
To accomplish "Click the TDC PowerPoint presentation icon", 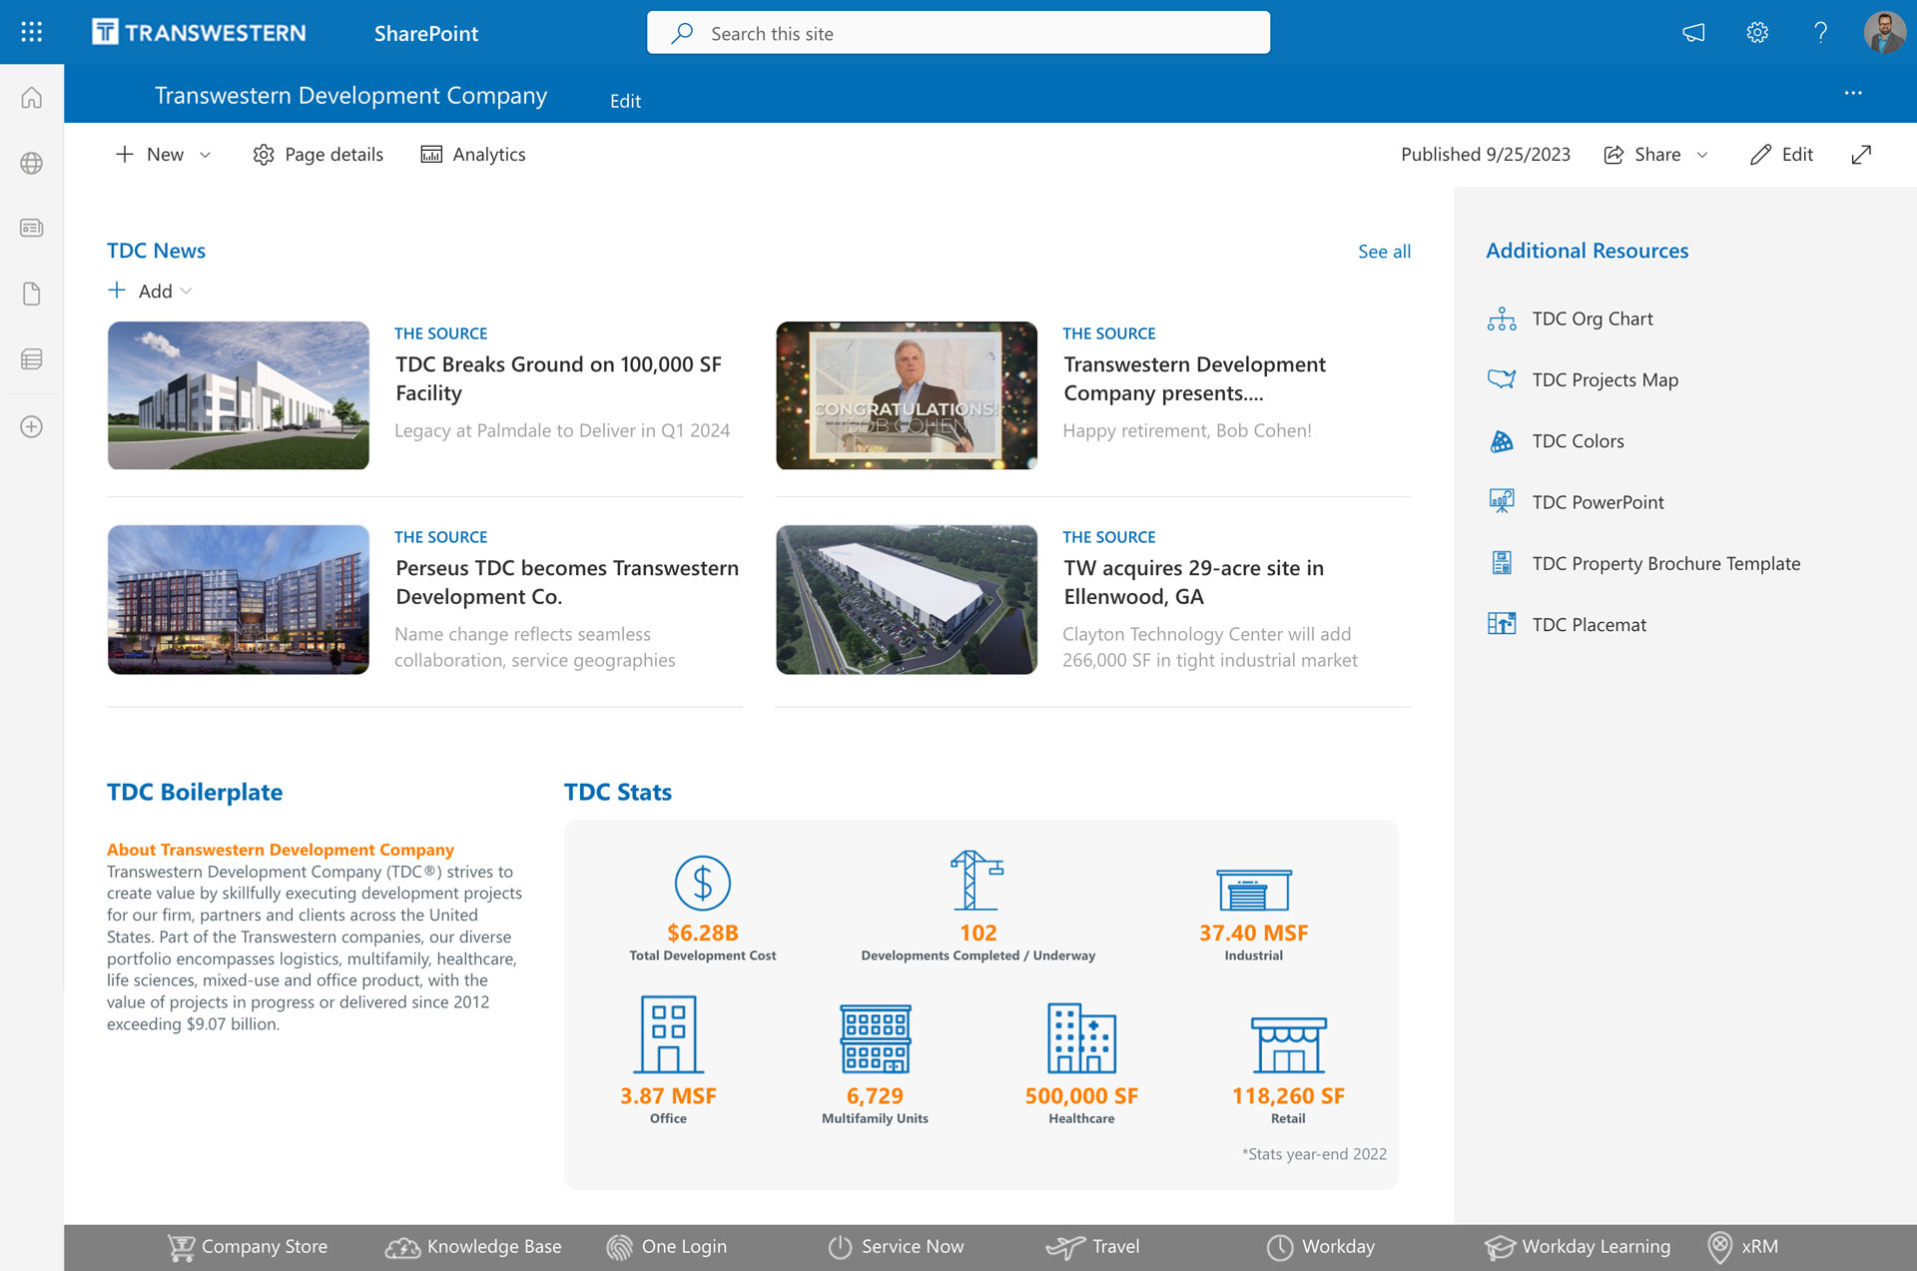I will coord(1502,501).
